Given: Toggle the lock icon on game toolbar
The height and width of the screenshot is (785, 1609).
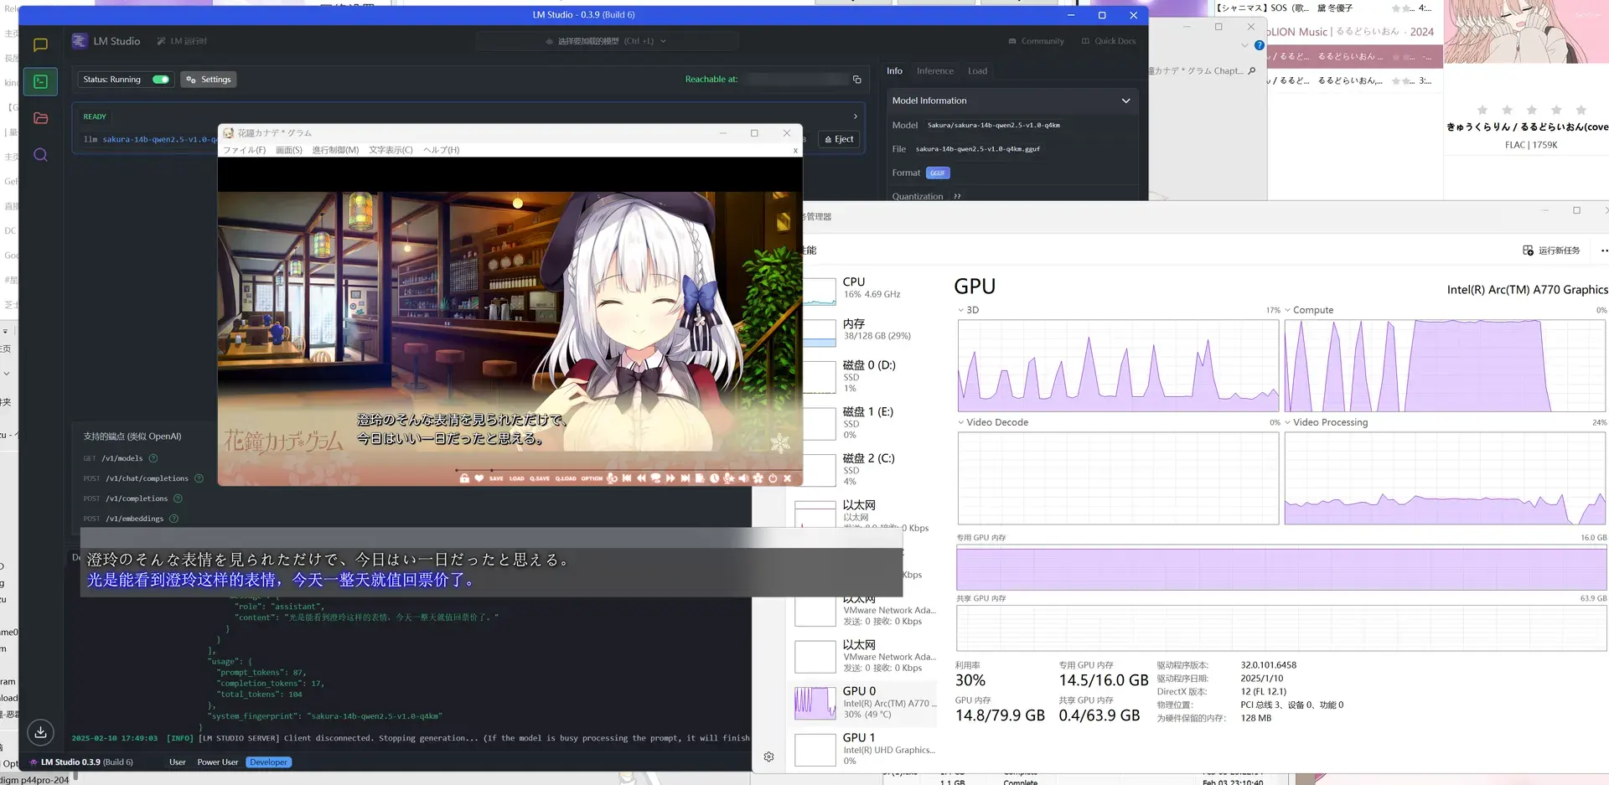Looking at the screenshot, I should (464, 478).
